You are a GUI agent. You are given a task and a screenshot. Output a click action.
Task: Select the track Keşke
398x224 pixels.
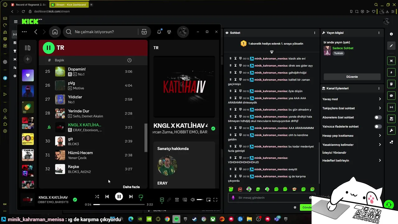click(93, 169)
